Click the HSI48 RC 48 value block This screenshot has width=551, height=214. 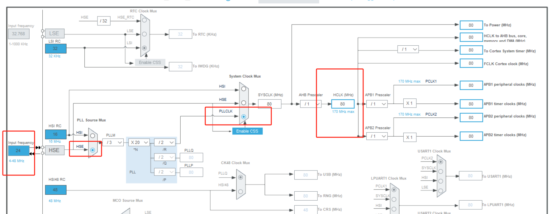coord(55,190)
